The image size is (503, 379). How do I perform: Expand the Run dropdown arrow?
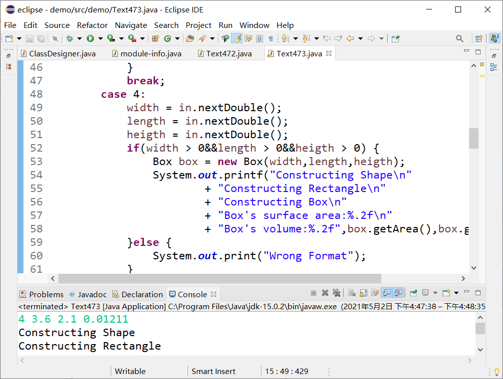(100, 39)
